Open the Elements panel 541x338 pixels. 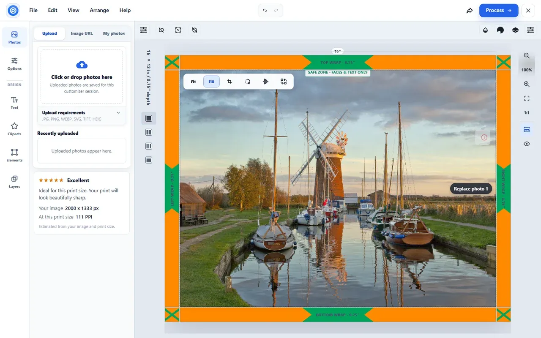[14, 155]
